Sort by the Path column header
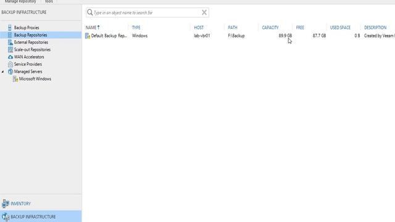 tap(233, 27)
